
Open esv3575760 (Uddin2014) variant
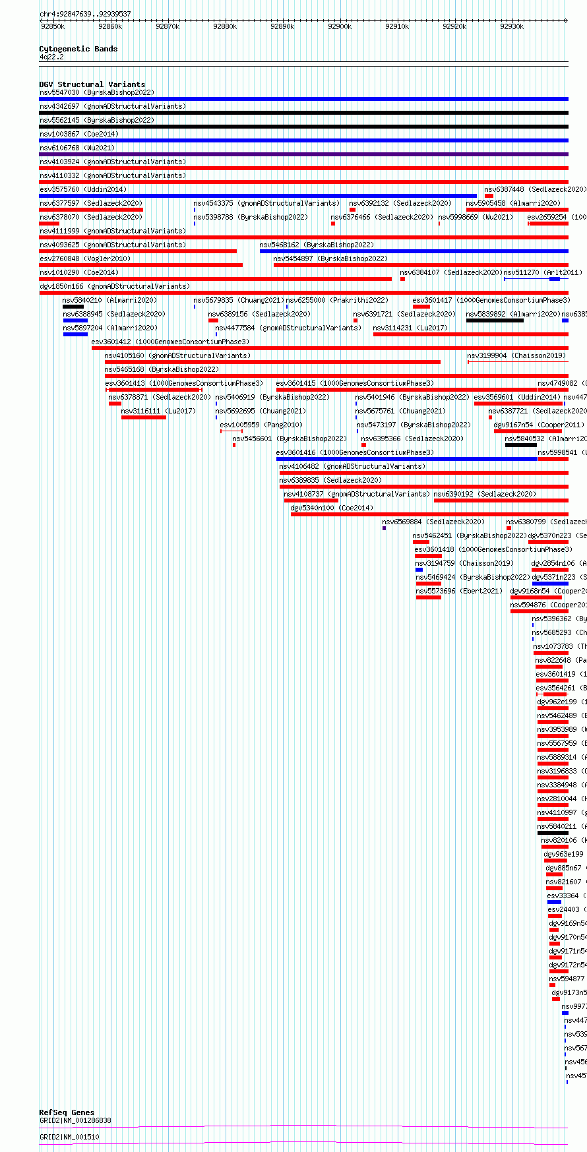point(83,190)
